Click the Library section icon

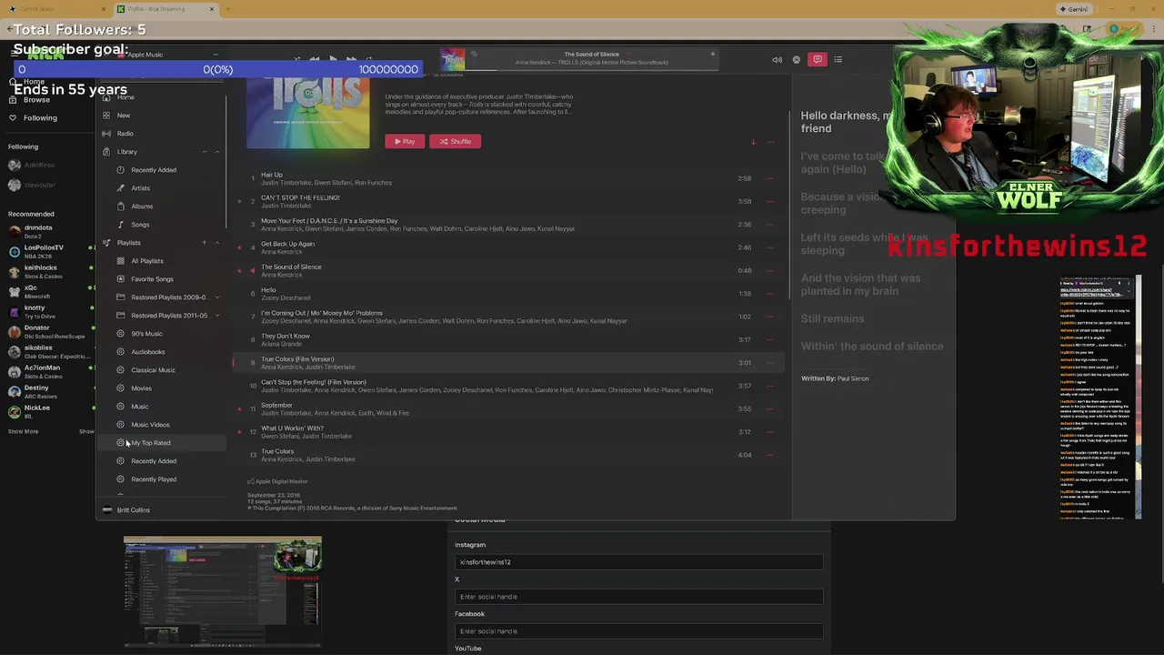pyautogui.click(x=106, y=152)
